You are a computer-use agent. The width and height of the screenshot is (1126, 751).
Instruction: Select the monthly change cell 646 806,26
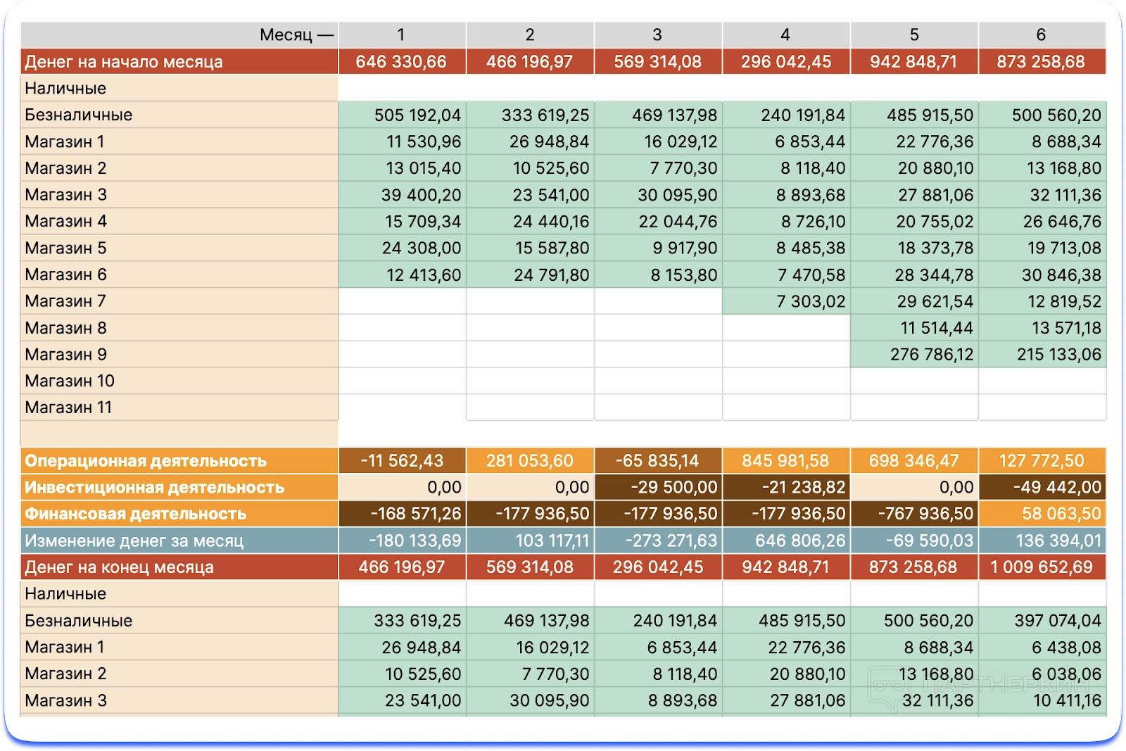coord(785,541)
